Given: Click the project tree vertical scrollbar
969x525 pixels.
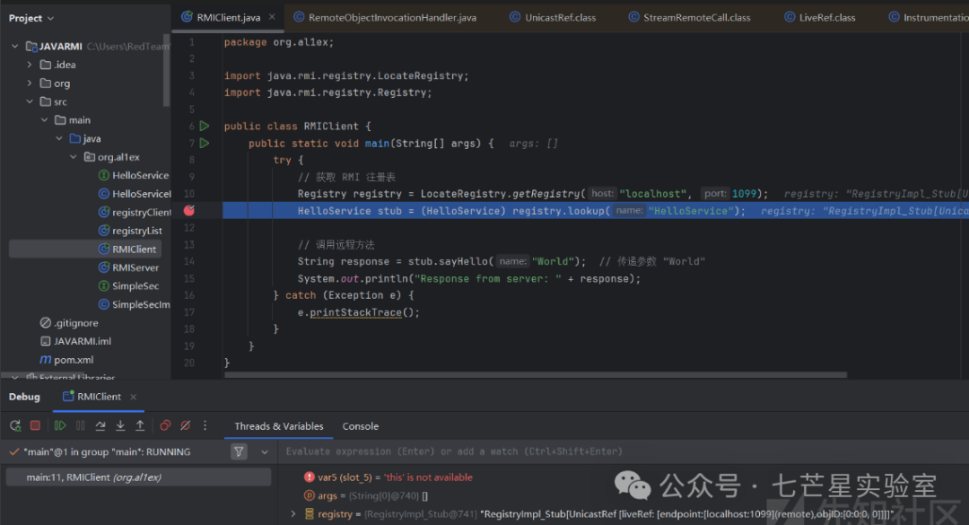Looking at the screenshot, I should click(x=166, y=71).
